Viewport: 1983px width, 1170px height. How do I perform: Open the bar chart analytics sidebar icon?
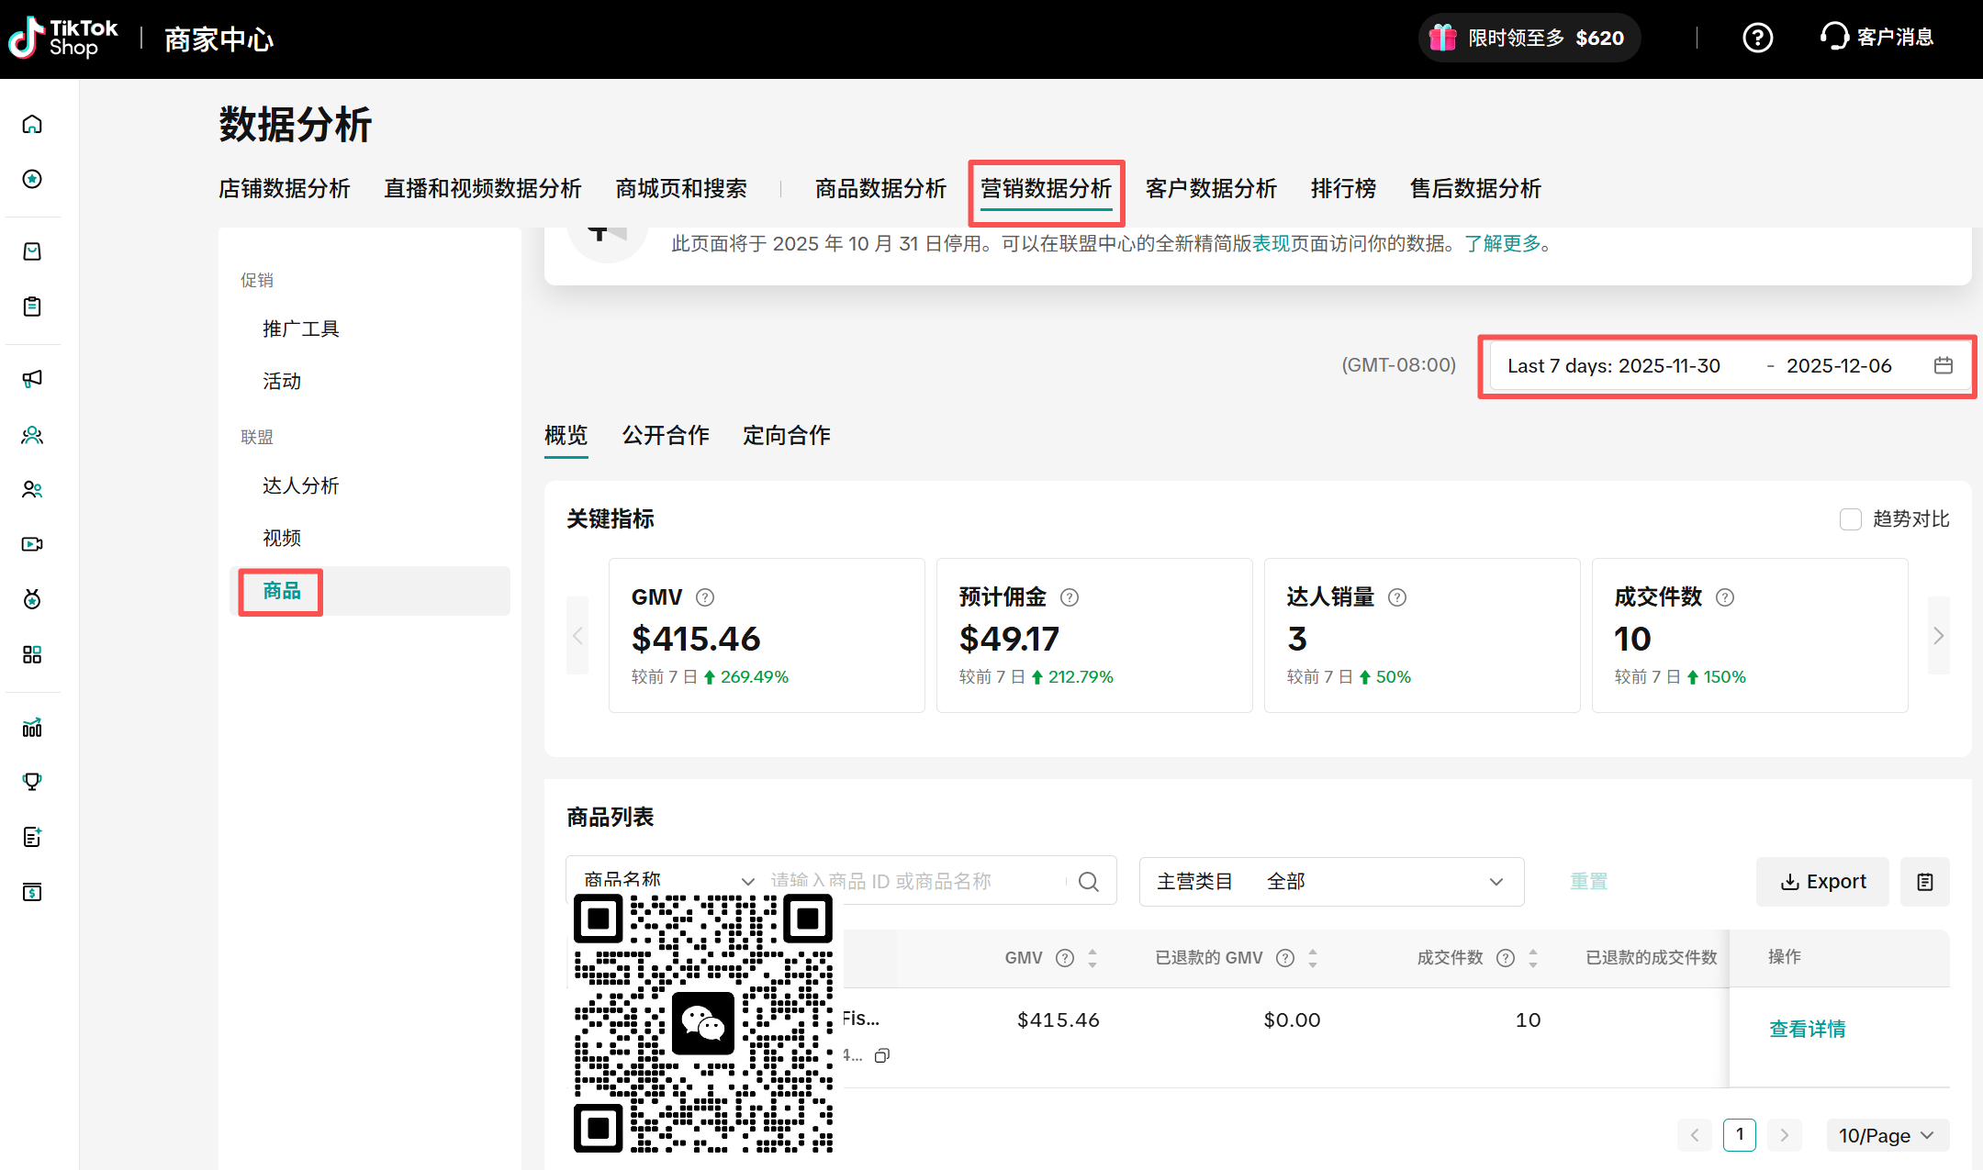(32, 728)
